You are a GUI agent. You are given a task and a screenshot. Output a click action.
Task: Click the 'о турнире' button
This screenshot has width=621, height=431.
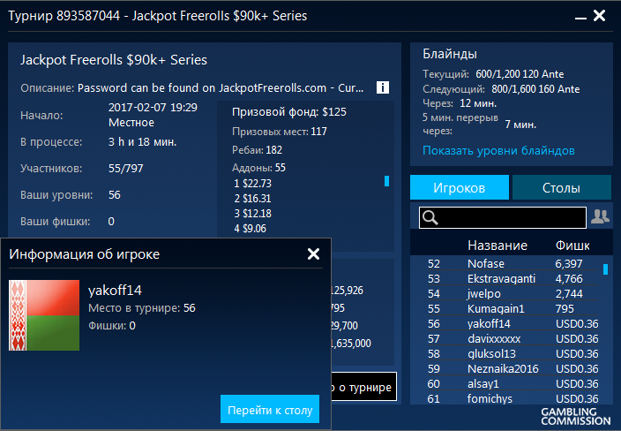point(363,387)
